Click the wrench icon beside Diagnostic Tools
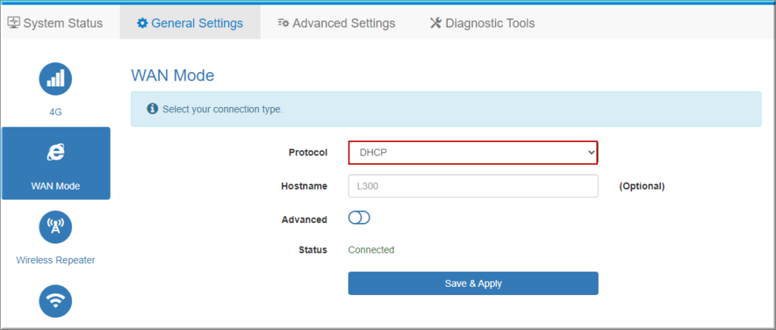 [x=435, y=24]
